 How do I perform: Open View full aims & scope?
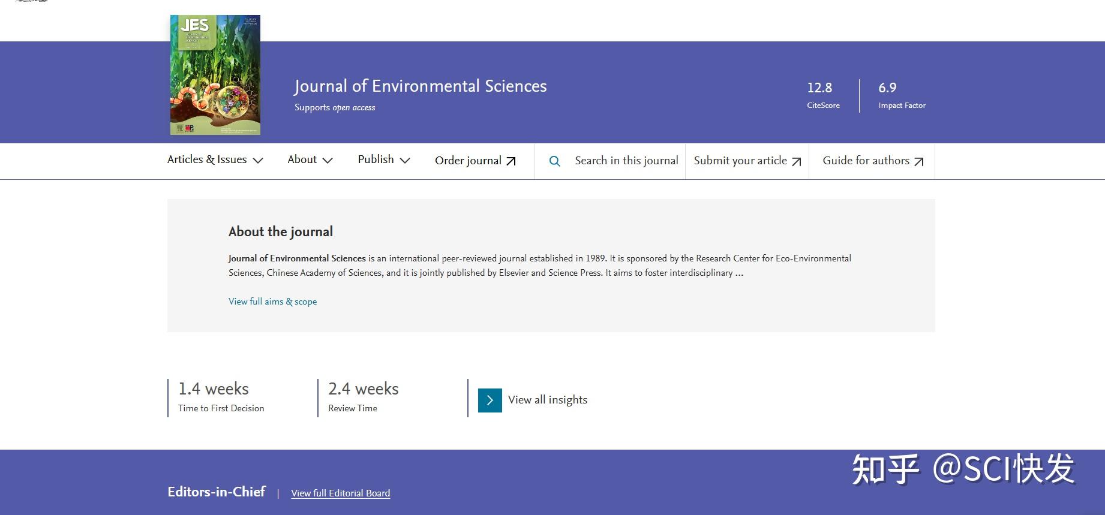click(272, 302)
